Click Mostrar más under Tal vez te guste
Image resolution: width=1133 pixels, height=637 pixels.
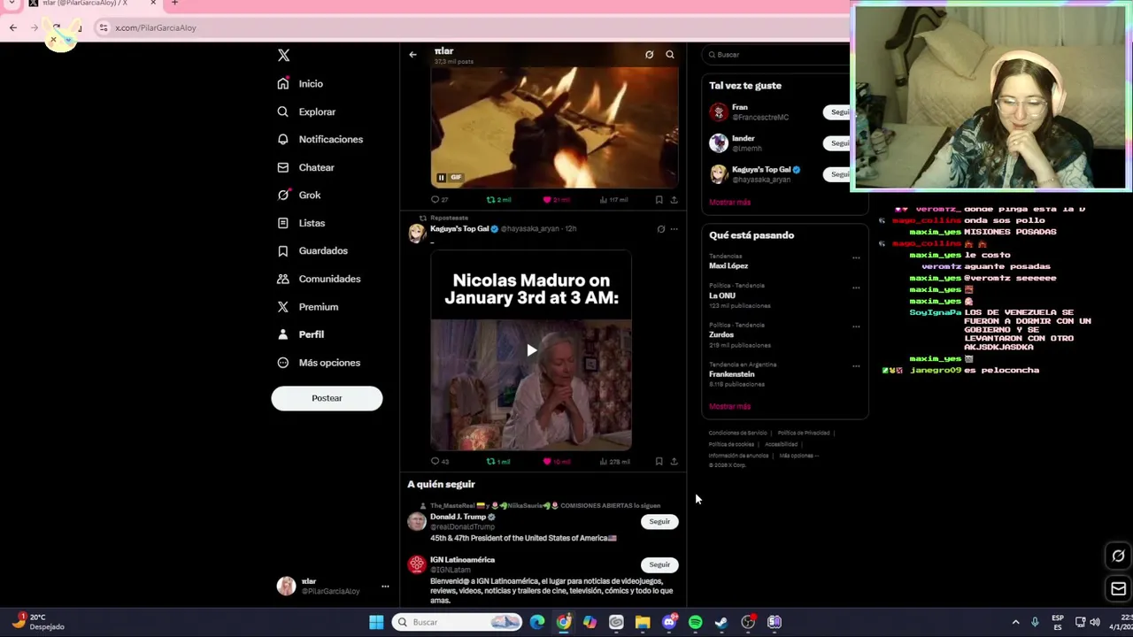click(x=729, y=203)
